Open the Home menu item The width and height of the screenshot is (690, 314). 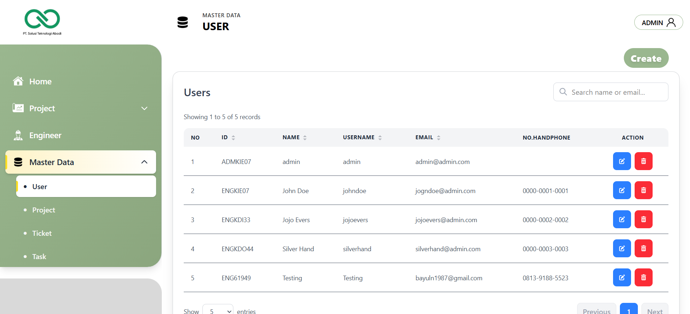coord(81,81)
